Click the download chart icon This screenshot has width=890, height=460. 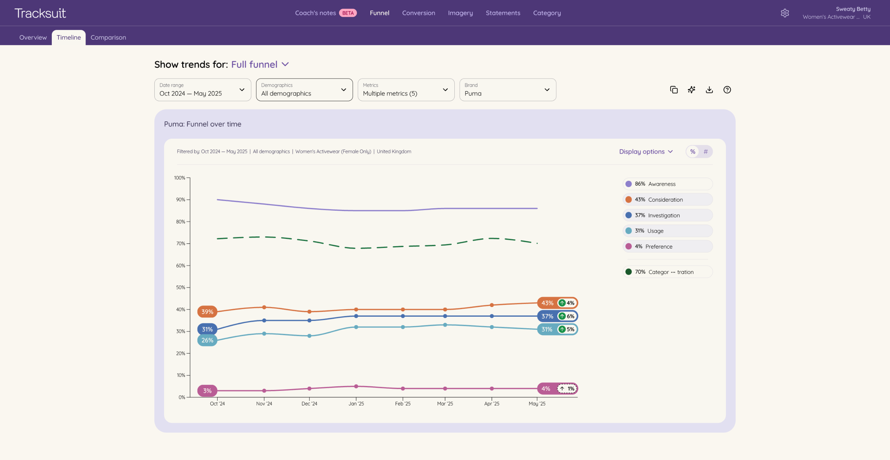pyautogui.click(x=709, y=90)
